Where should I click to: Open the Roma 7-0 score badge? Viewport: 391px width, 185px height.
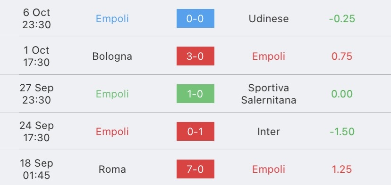click(x=195, y=169)
